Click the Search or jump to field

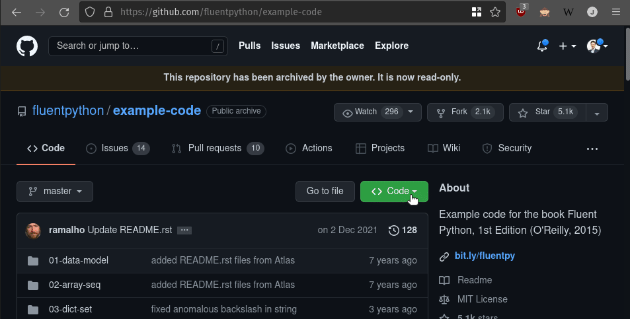pyautogui.click(x=138, y=46)
